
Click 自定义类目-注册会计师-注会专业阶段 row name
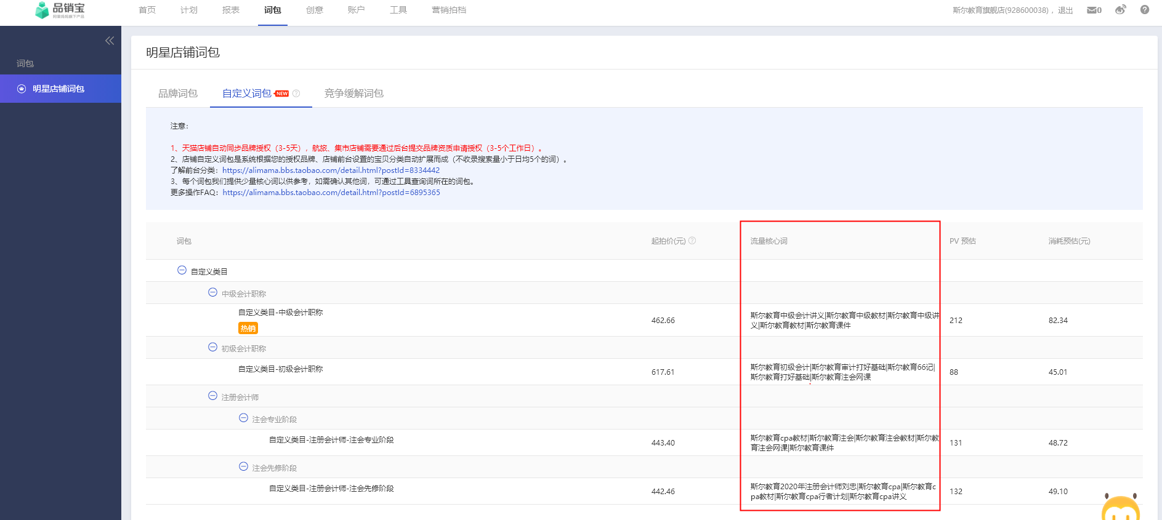coord(331,440)
